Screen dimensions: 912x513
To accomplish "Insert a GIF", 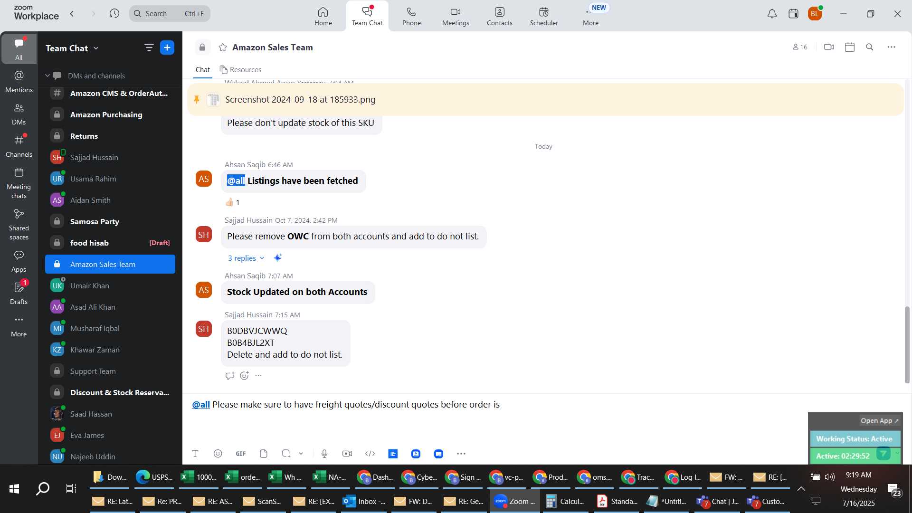I will (241, 454).
